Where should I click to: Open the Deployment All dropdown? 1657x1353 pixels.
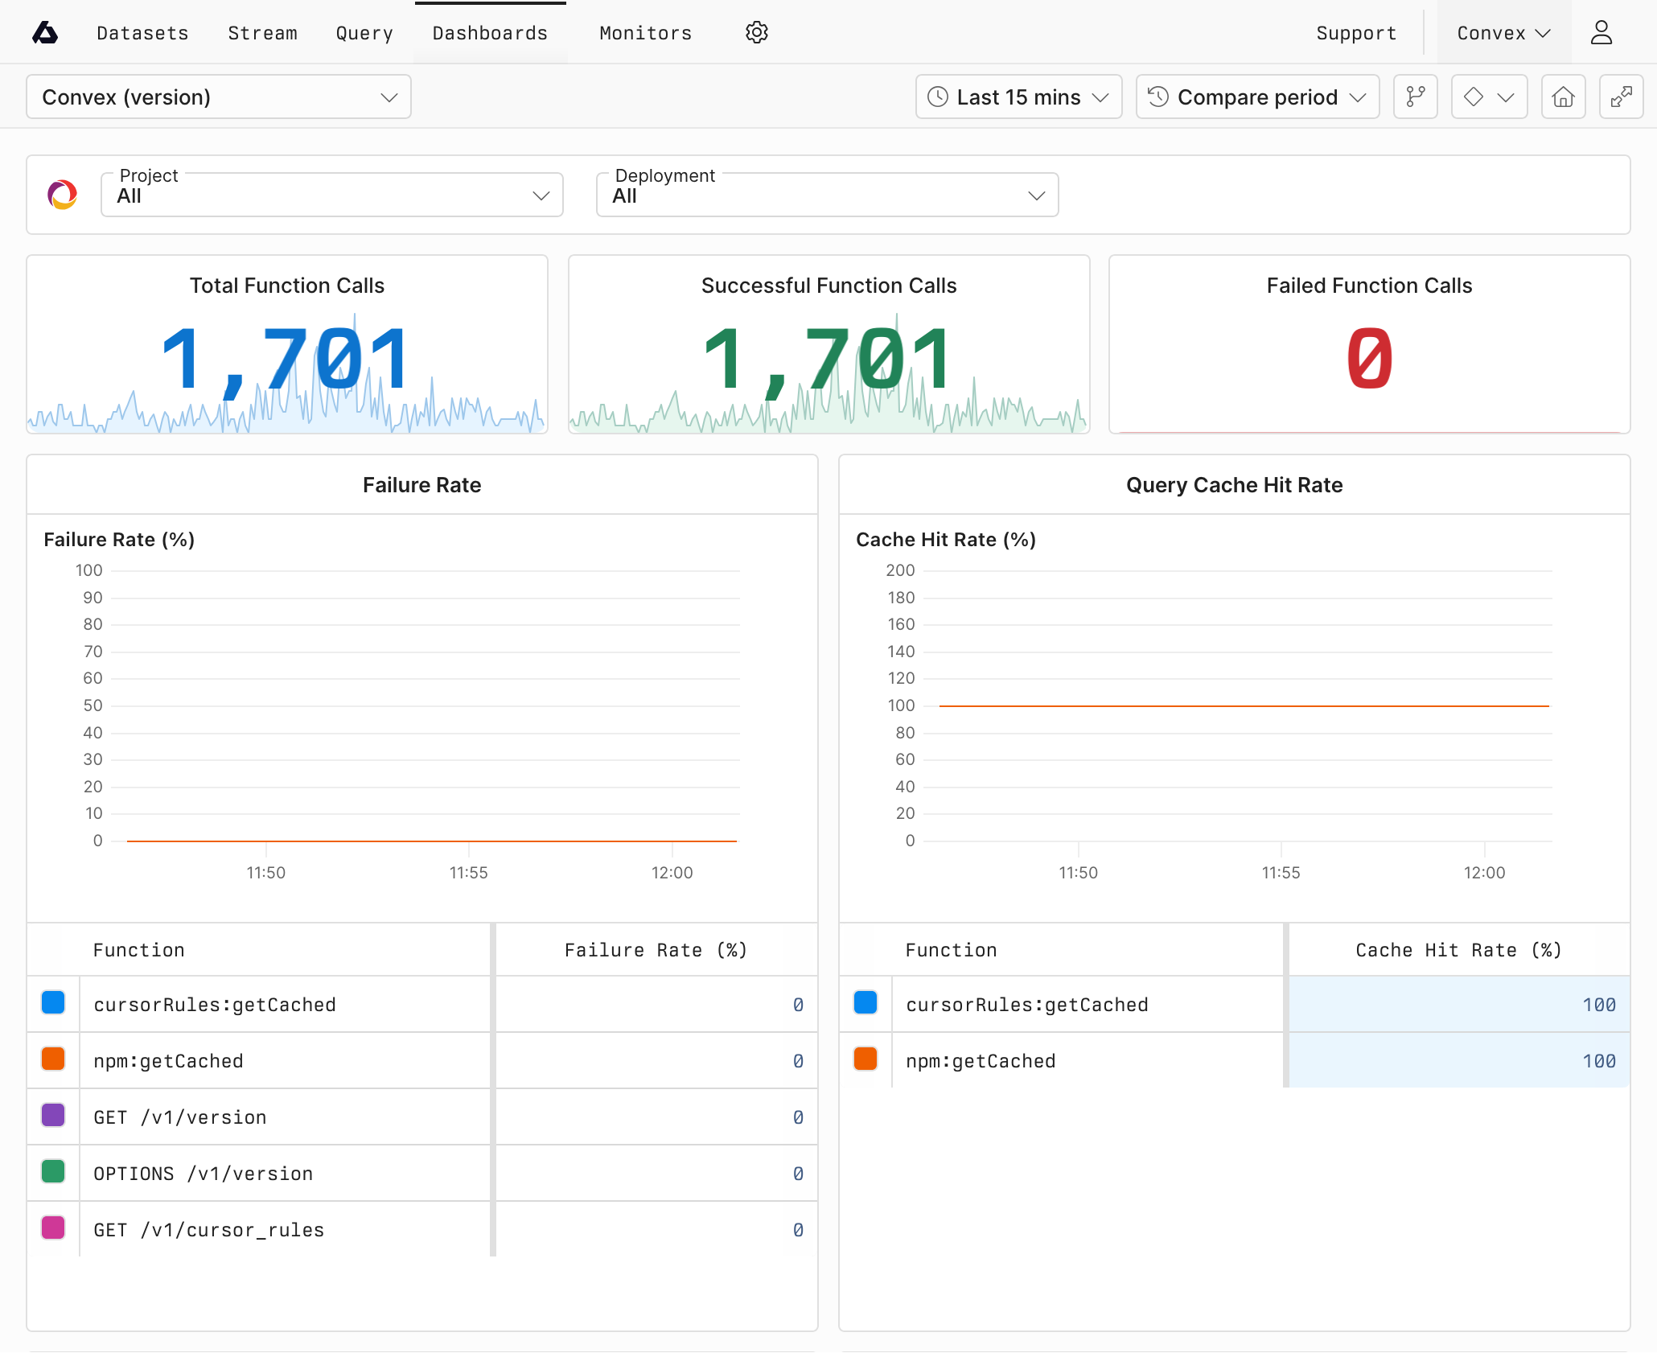[x=826, y=194]
